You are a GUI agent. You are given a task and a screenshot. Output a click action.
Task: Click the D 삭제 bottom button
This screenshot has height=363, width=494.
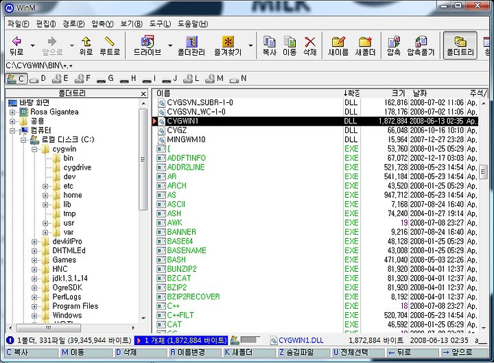point(141,352)
